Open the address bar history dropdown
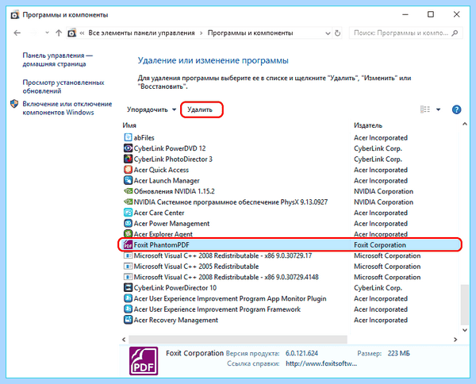 tap(328, 33)
